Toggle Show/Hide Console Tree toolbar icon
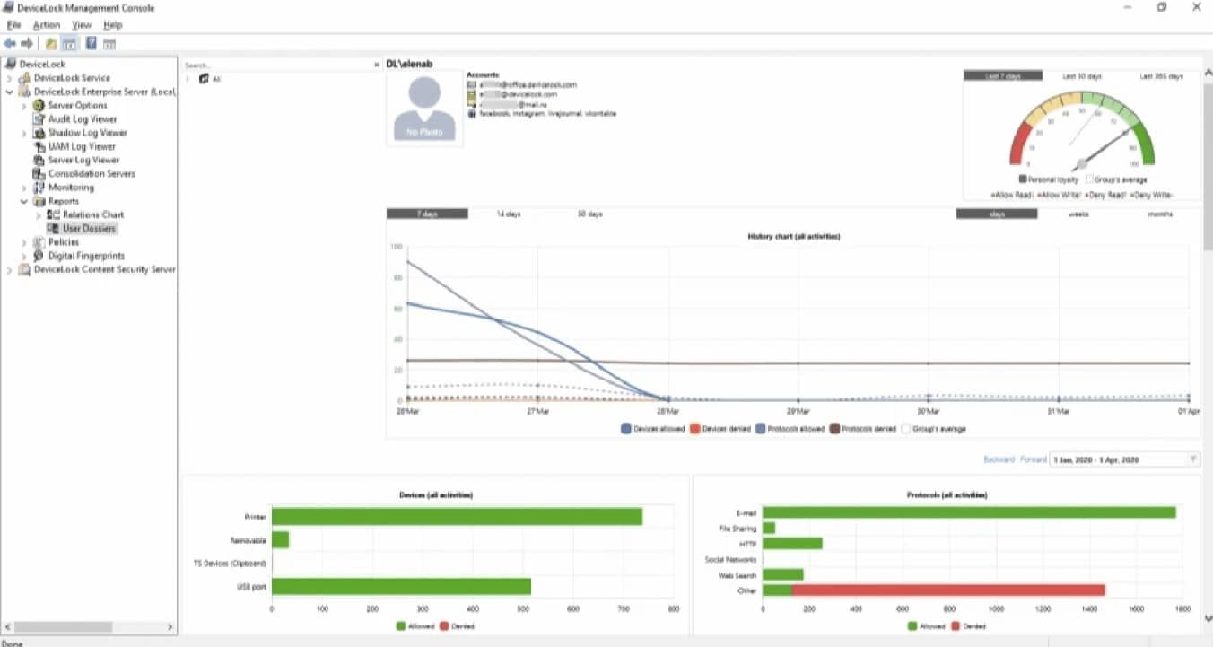Image resolution: width=1213 pixels, height=647 pixels. 69,43
